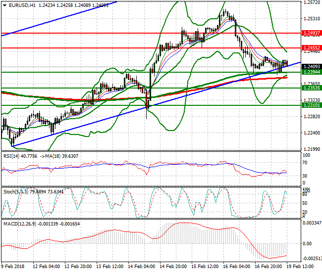Click the 0.003347 value on MACD scale
322x272 pixels.
(x=312, y=224)
